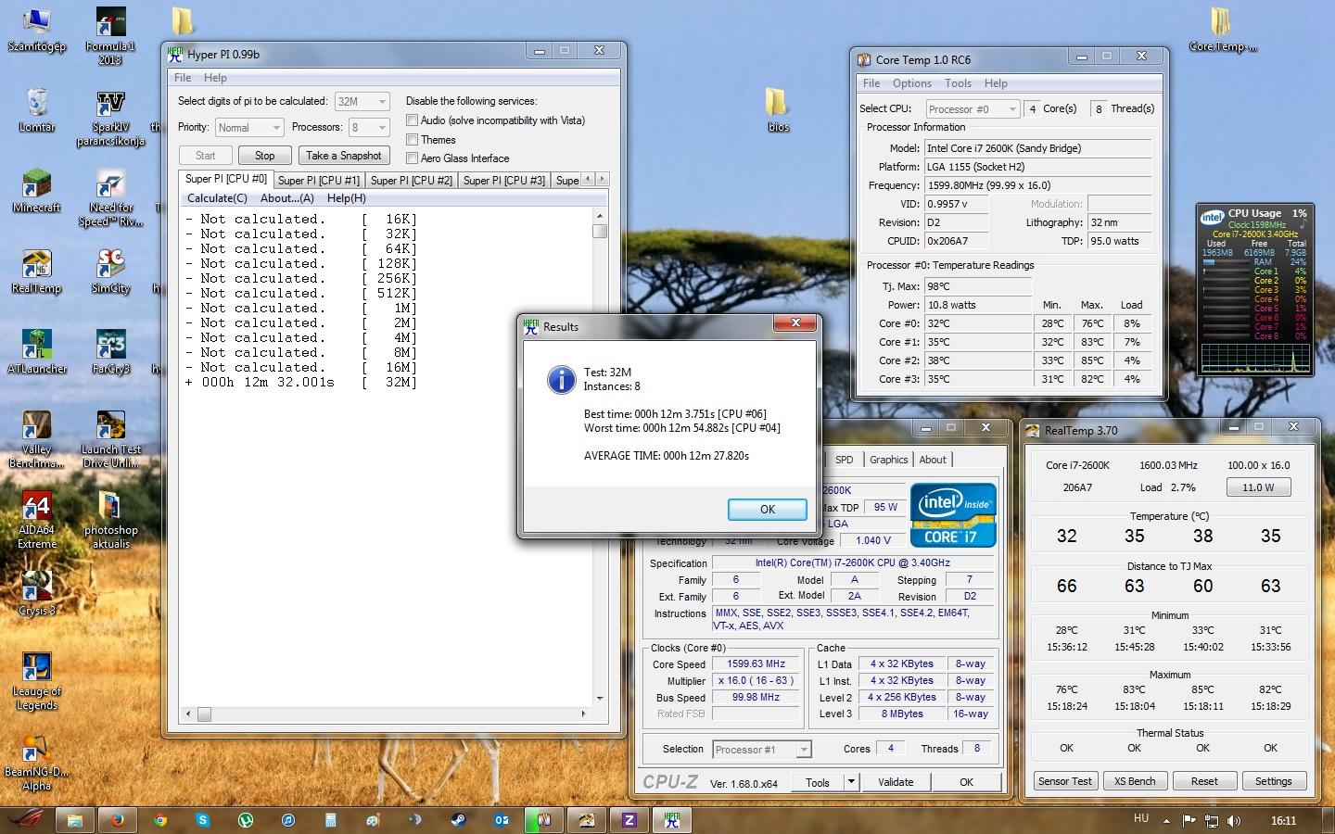Open Options menu in Core Temp
The height and width of the screenshot is (834, 1335).
click(912, 83)
